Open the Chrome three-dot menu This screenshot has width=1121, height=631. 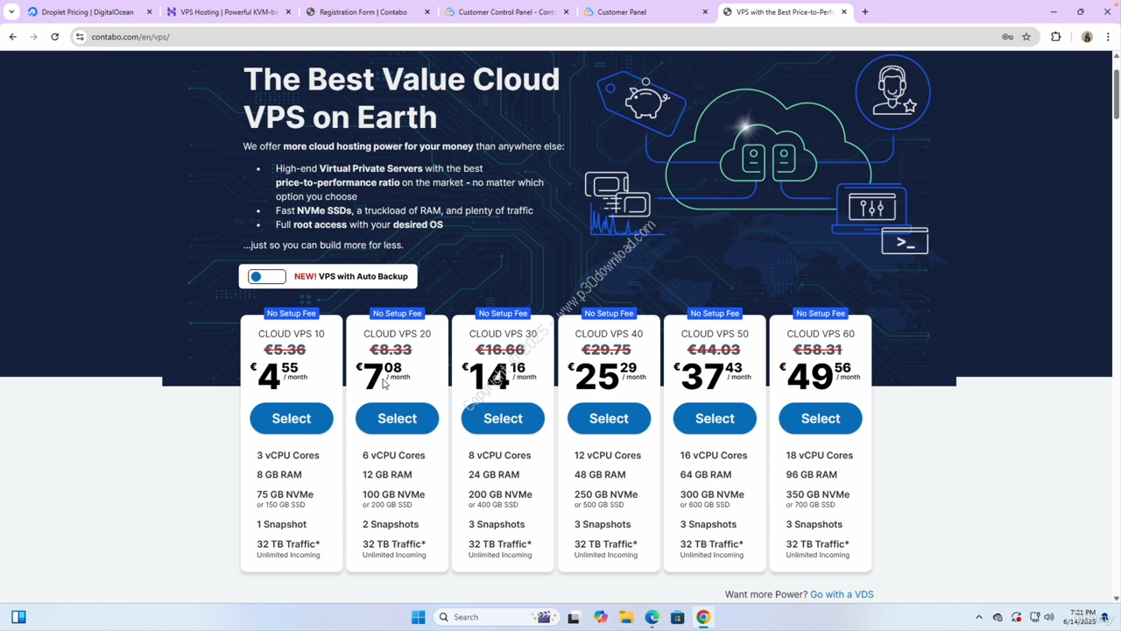(x=1108, y=37)
